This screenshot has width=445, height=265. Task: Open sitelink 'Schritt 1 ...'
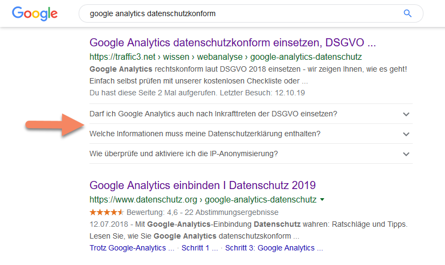coord(200,248)
